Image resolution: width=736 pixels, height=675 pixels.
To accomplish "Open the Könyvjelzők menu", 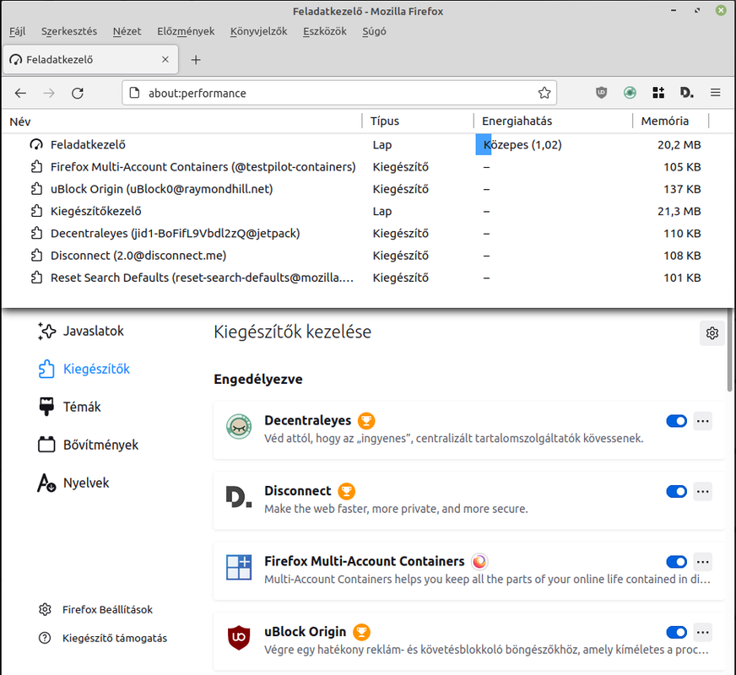I will (x=258, y=31).
